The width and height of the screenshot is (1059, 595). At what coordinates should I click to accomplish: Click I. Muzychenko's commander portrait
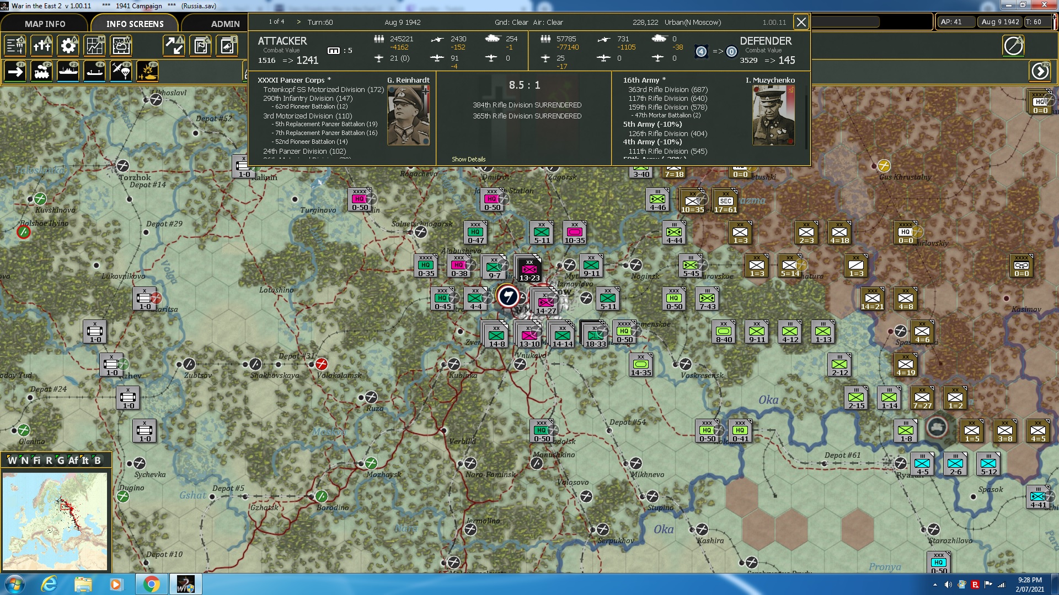773,114
